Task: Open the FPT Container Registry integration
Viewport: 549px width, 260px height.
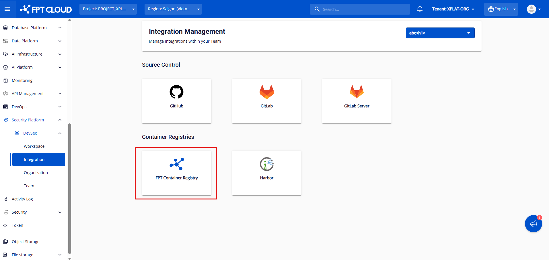Action: tap(176, 173)
